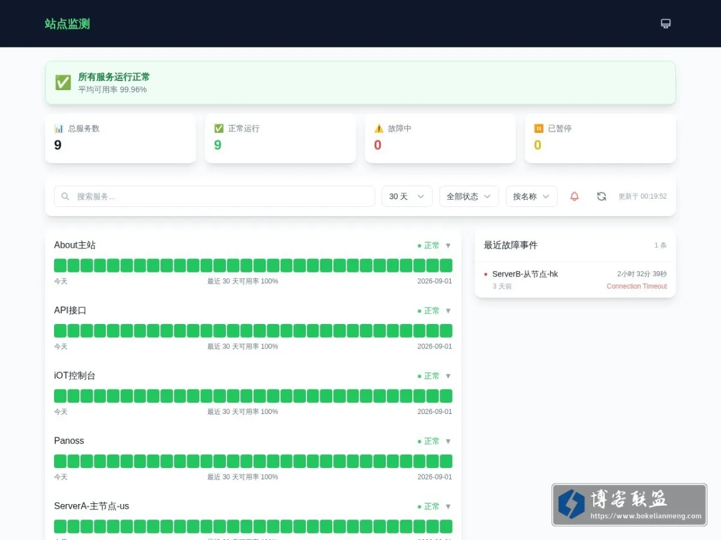Click the check icon beside 正常运行
721x540 pixels.
[219, 128]
